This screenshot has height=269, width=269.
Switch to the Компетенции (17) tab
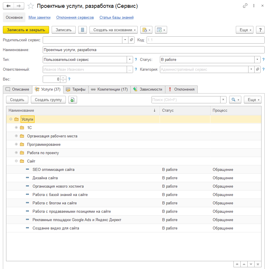(x=109, y=89)
